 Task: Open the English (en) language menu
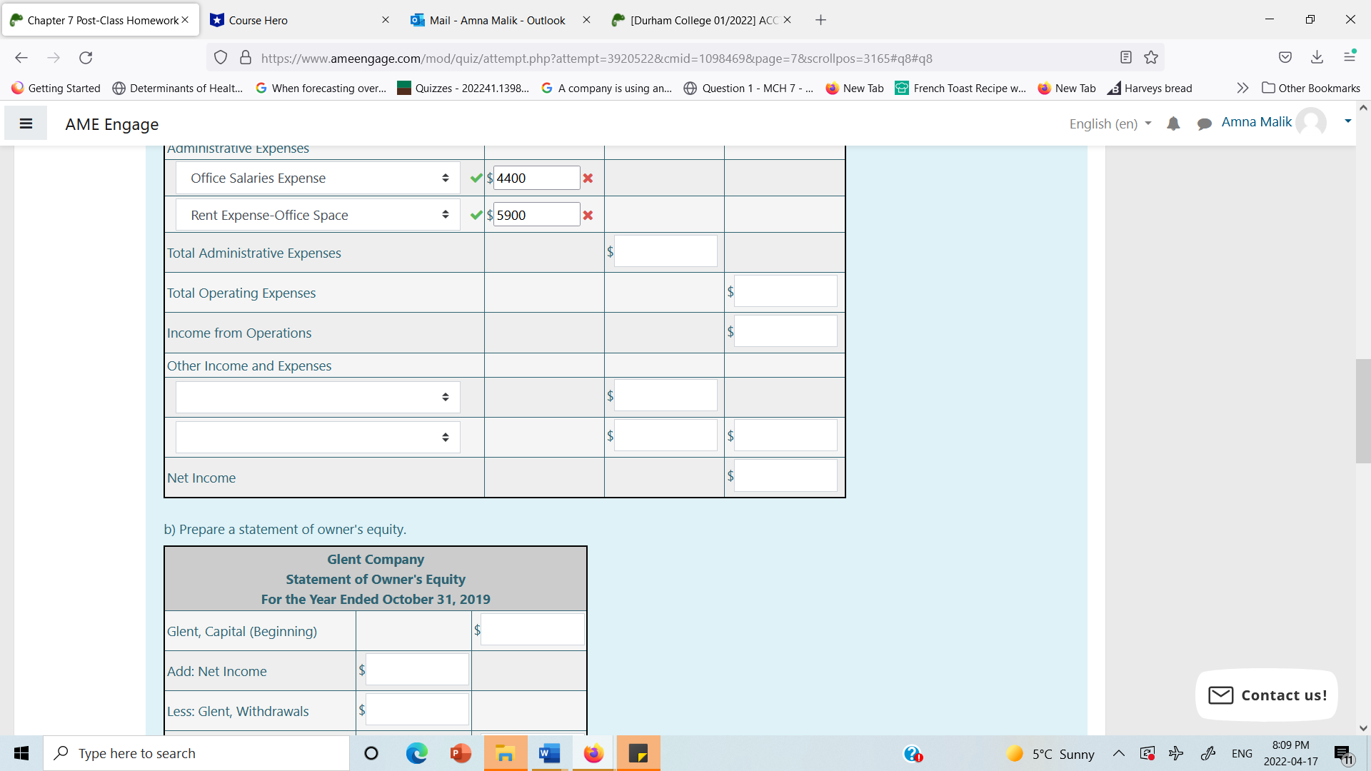[x=1110, y=124]
